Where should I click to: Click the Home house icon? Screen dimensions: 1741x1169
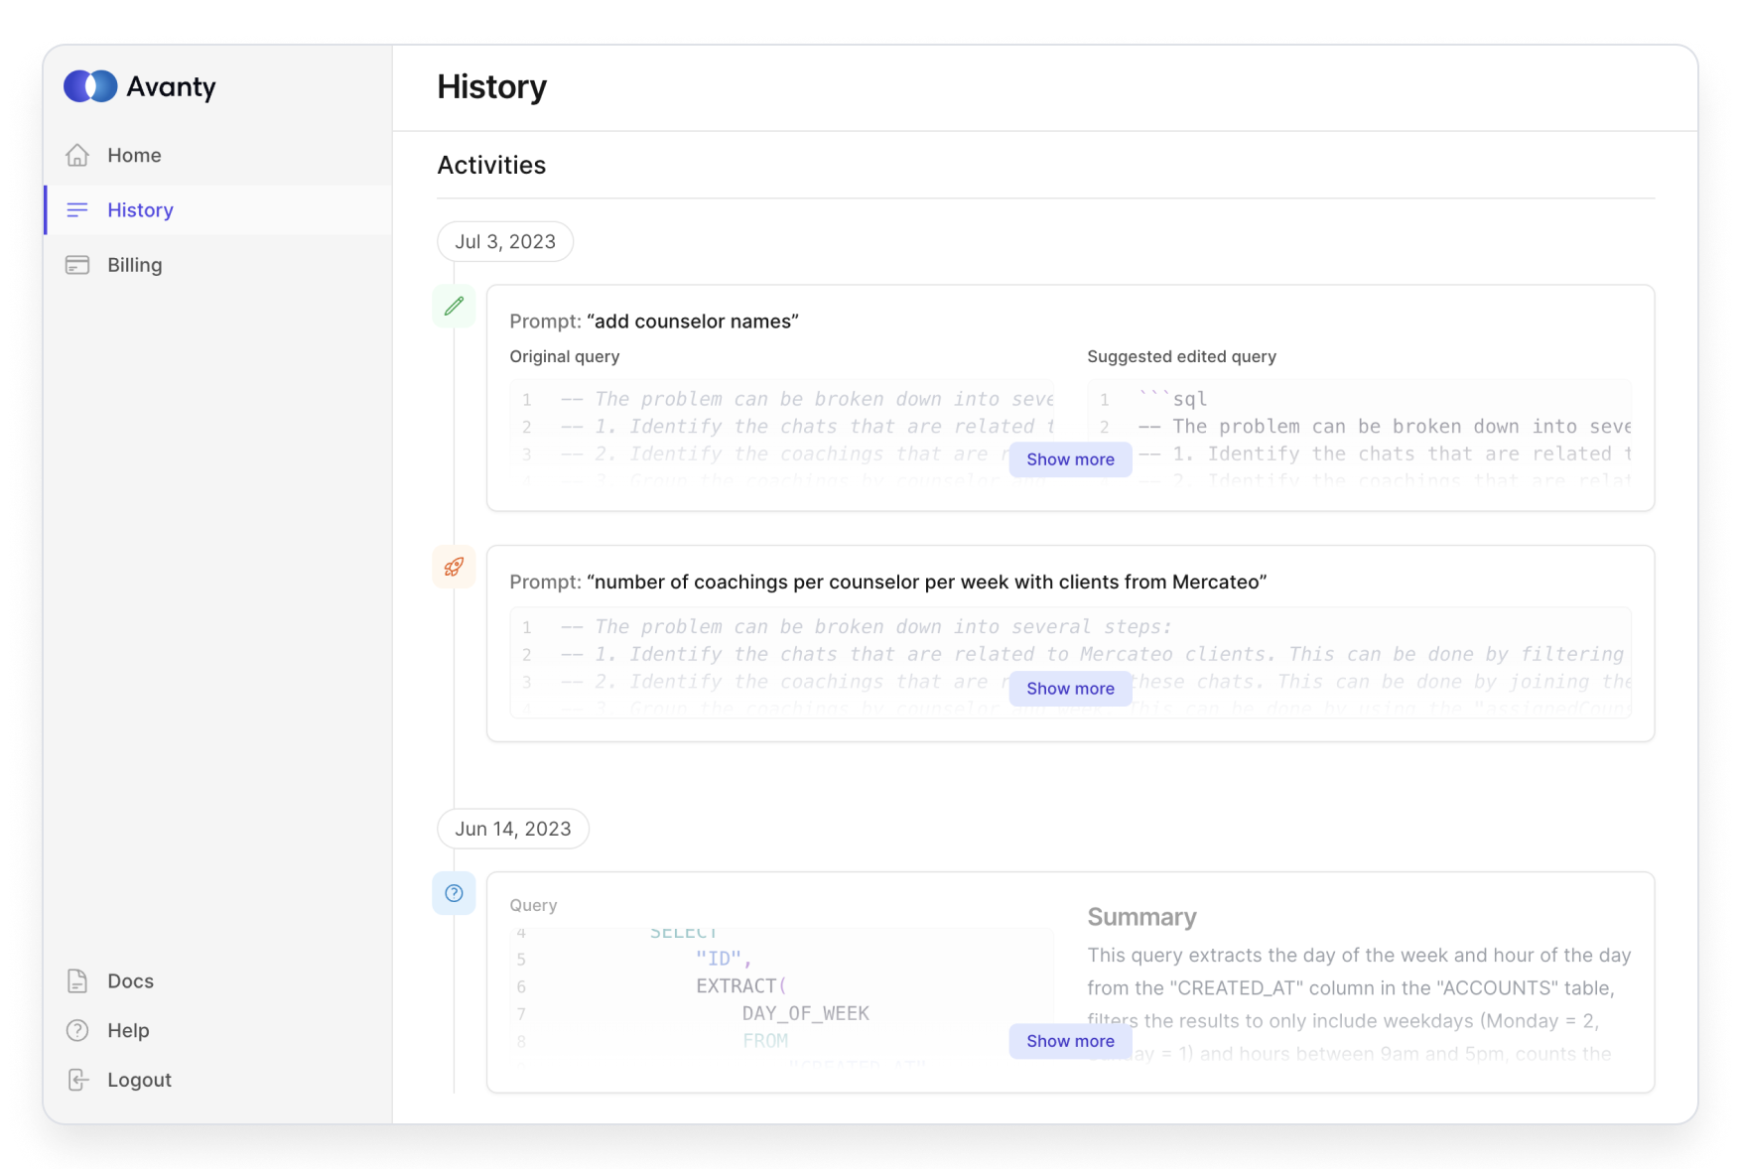(77, 155)
